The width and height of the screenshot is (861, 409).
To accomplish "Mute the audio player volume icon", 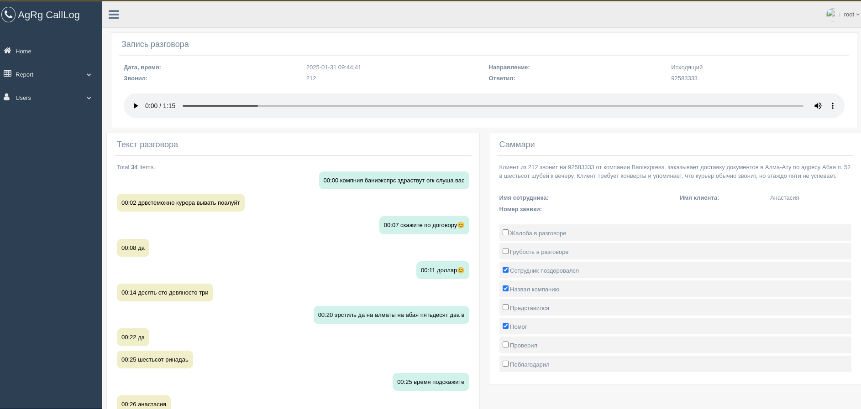I will coord(818,106).
